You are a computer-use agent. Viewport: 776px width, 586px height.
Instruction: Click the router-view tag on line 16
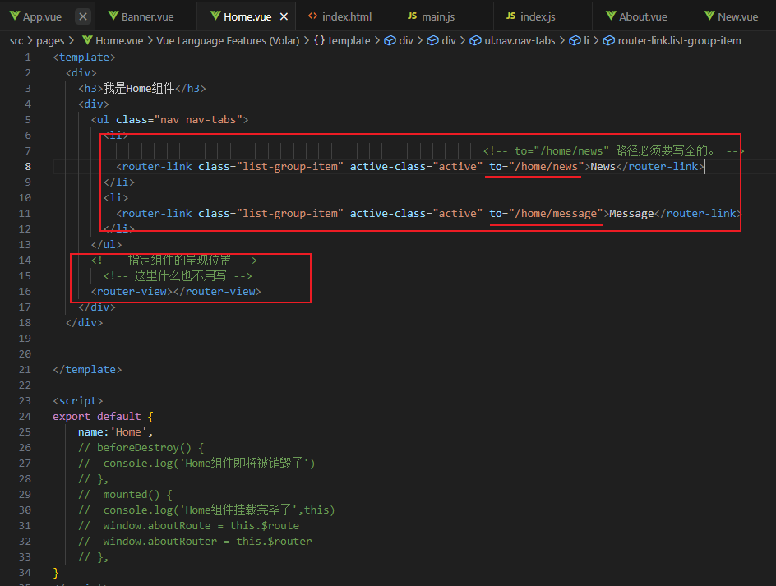(176, 292)
